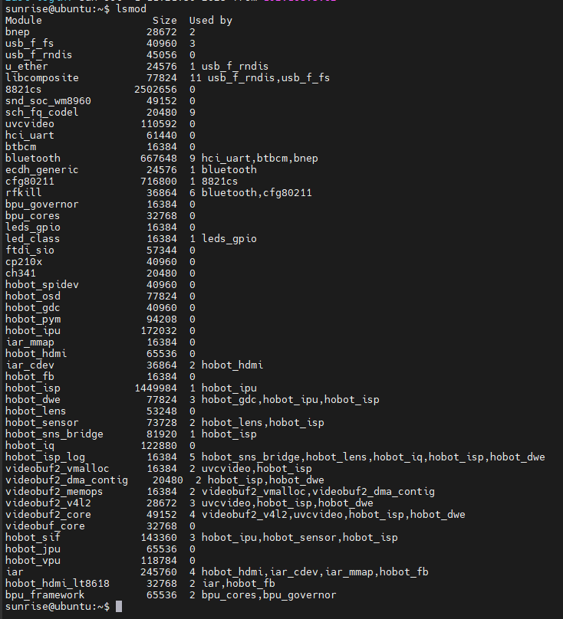Image resolution: width=563 pixels, height=619 pixels.
Task: Click the hobot_hdmi_lt8618 module entry
Action: [x=58, y=584]
